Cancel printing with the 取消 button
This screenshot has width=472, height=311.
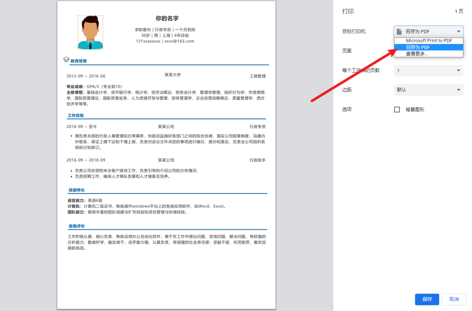tap(454, 299)
